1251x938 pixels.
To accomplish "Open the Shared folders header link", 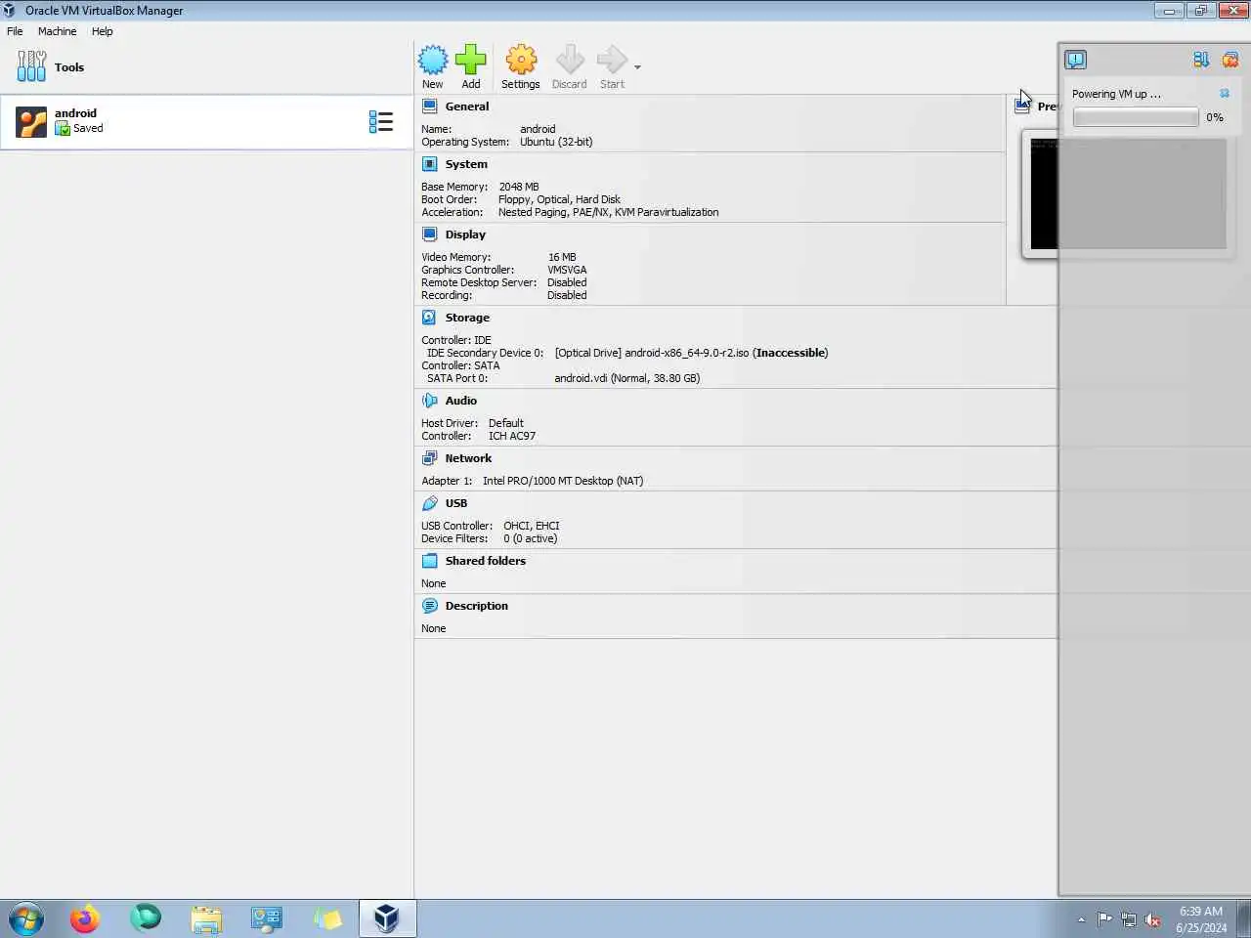I will pyautogui.click(x=486, y=561).
